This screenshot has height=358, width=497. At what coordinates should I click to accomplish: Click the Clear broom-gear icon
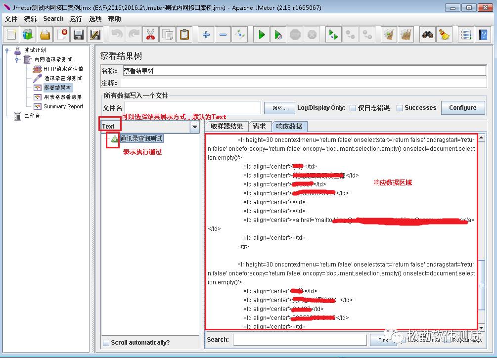[x=389, y=35]
